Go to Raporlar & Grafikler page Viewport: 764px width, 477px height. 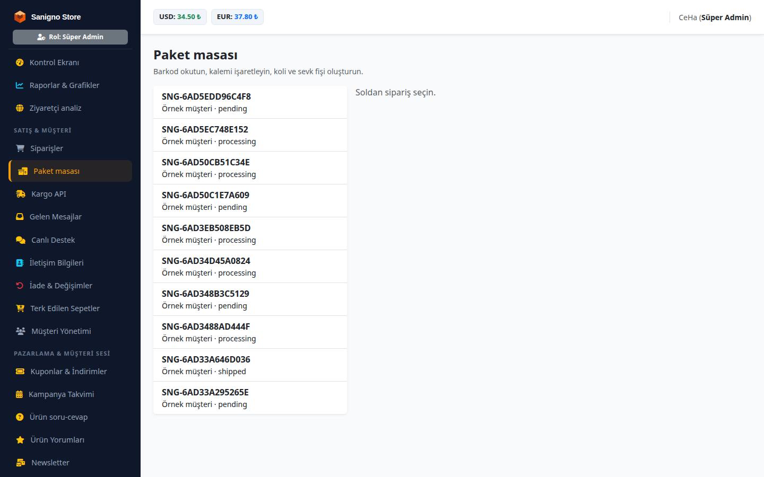pos(70,85)
